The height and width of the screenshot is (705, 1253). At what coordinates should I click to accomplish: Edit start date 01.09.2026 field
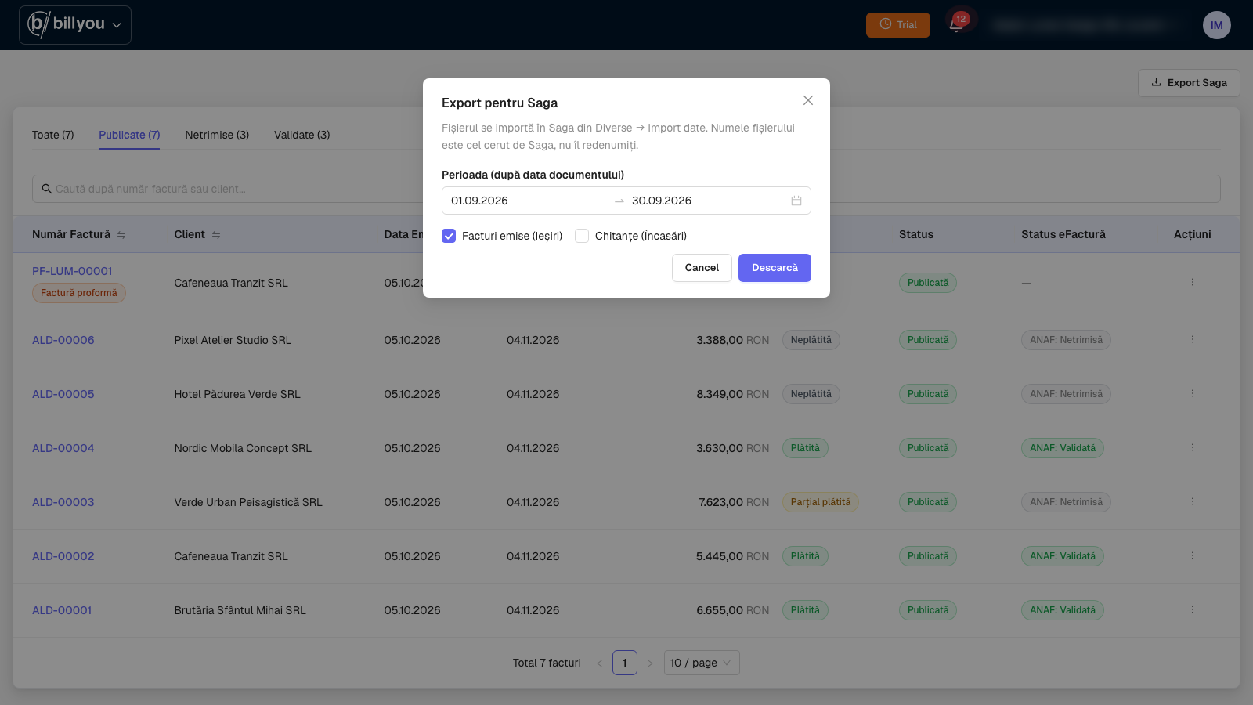click(528, 201)
